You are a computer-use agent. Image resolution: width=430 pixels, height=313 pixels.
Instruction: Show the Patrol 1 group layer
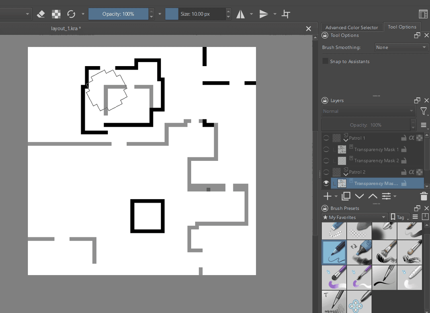[x=326, y=138]
